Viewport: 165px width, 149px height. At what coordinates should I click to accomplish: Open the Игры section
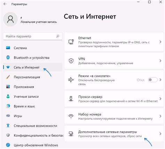tap(33, 116)
